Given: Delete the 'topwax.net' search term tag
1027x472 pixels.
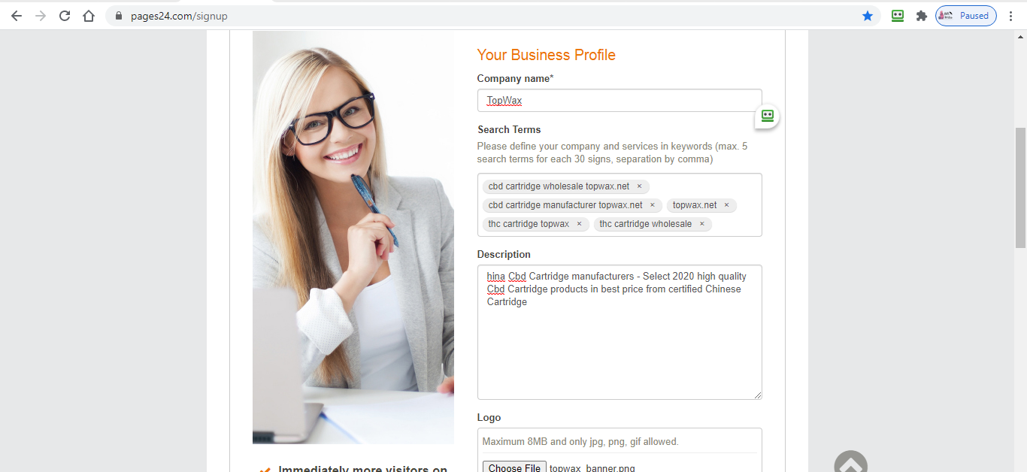Looking at the screenshot, I should 726,205.
